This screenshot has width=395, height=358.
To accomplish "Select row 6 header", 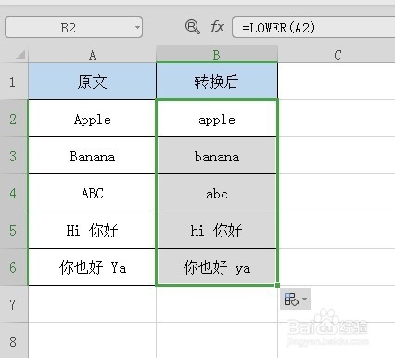I will pyautogui.click(x=14, y=267).
